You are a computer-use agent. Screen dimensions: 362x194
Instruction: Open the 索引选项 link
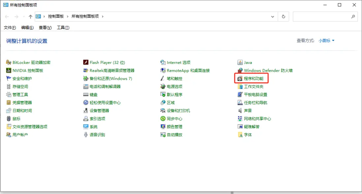(x=98, y=119)
